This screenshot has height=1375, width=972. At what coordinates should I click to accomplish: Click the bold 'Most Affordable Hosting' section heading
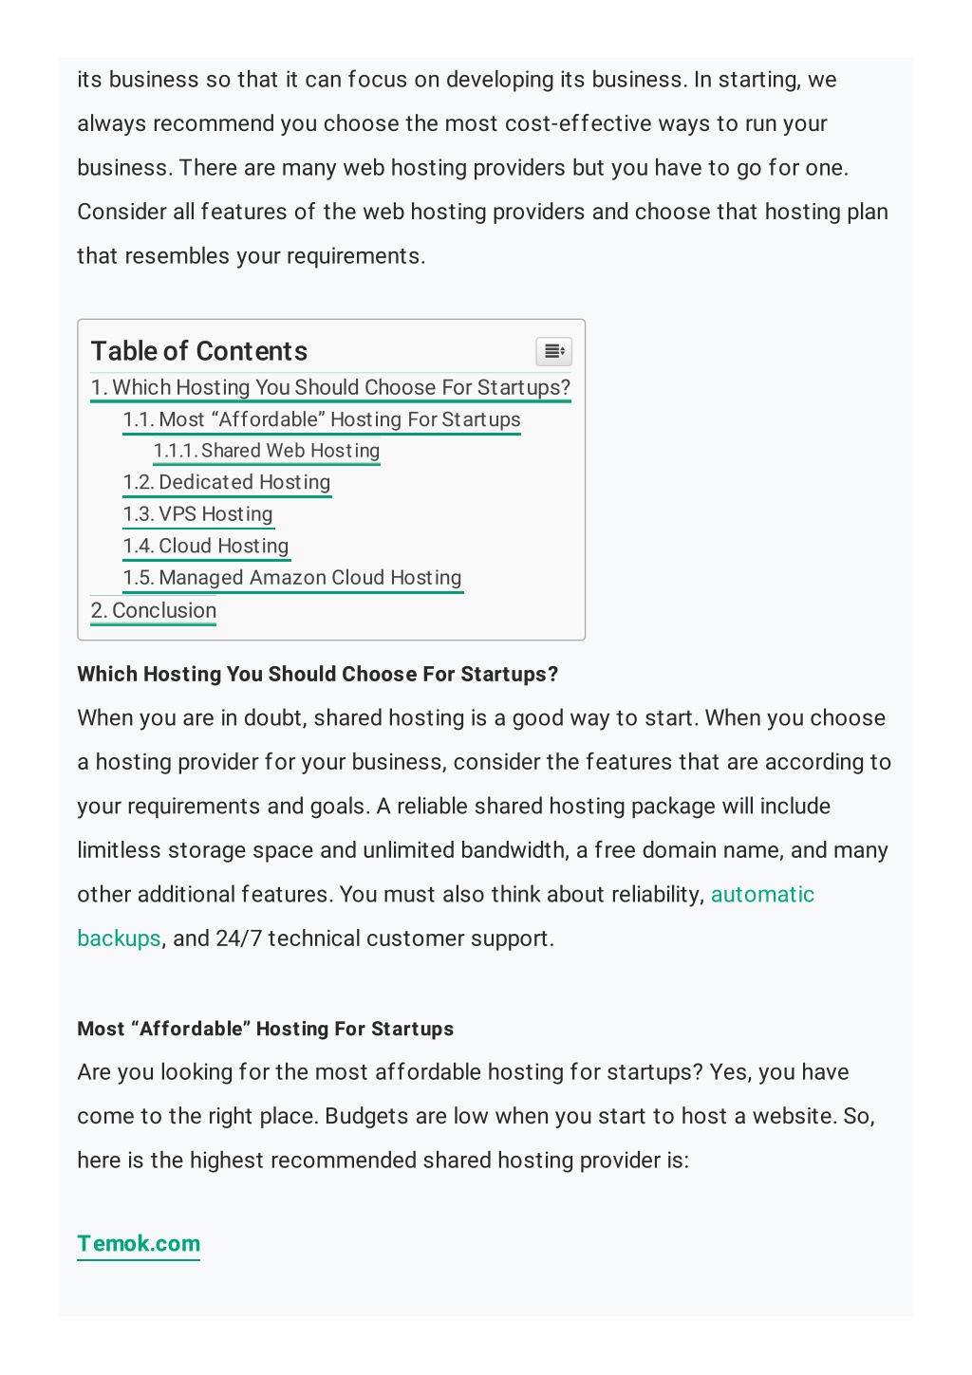(x=266, y=1029)
